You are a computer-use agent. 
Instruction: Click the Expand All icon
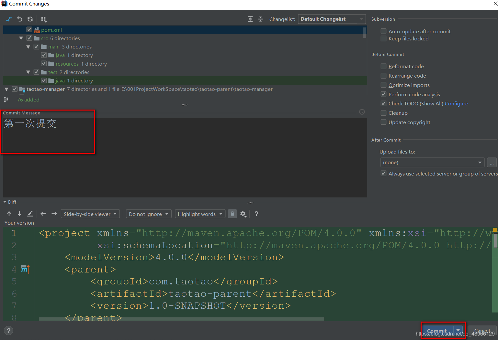click(x=250, y=19)
